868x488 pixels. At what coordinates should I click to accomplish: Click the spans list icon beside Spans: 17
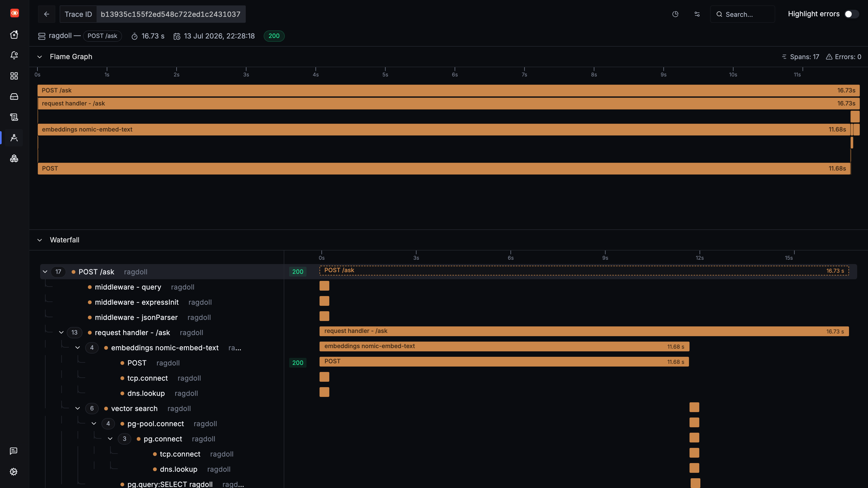click(x=784, y=57)
